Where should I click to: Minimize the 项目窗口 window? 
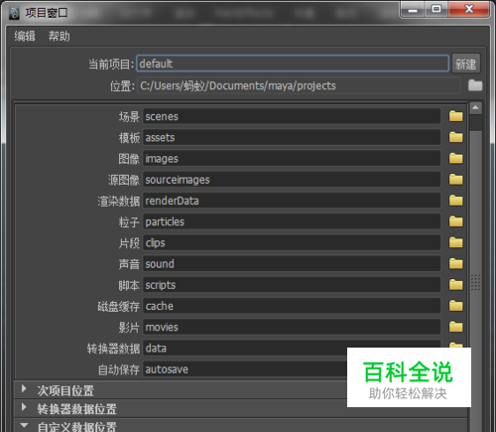coord(413,10)
